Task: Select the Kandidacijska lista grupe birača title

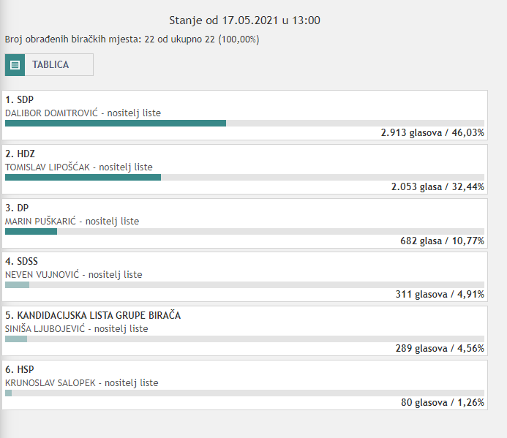Action: click(x=93, y=315)
